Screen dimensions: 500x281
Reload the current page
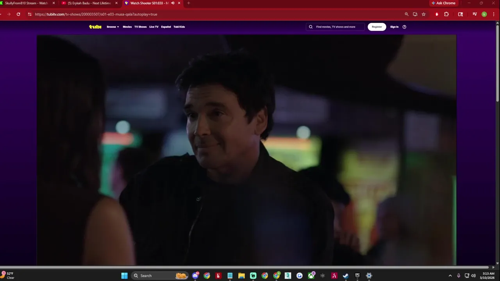(18, 14)
